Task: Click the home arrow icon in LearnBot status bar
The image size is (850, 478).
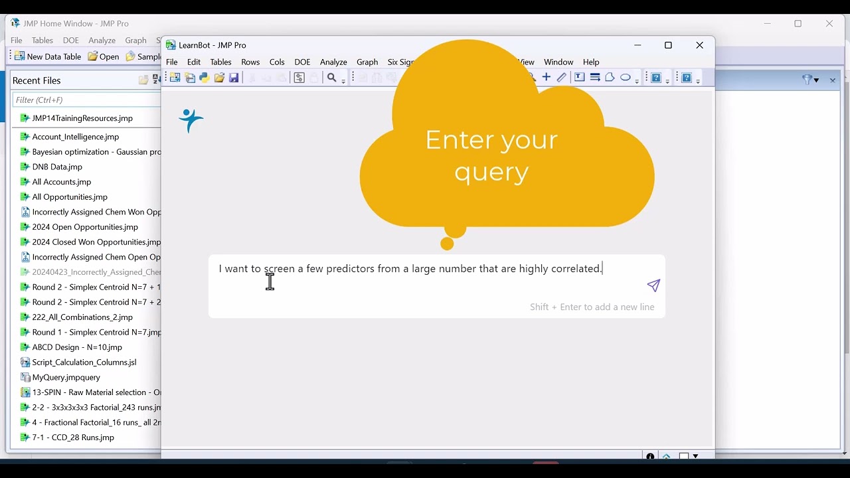Action: (667, 457)
